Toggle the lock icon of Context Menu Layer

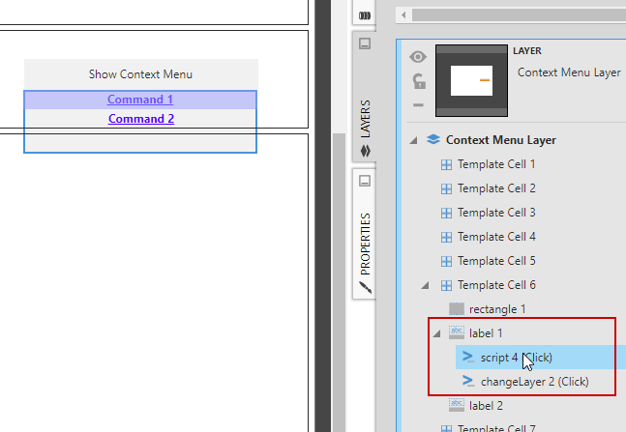pyautogui.click(x=419, y=81)
